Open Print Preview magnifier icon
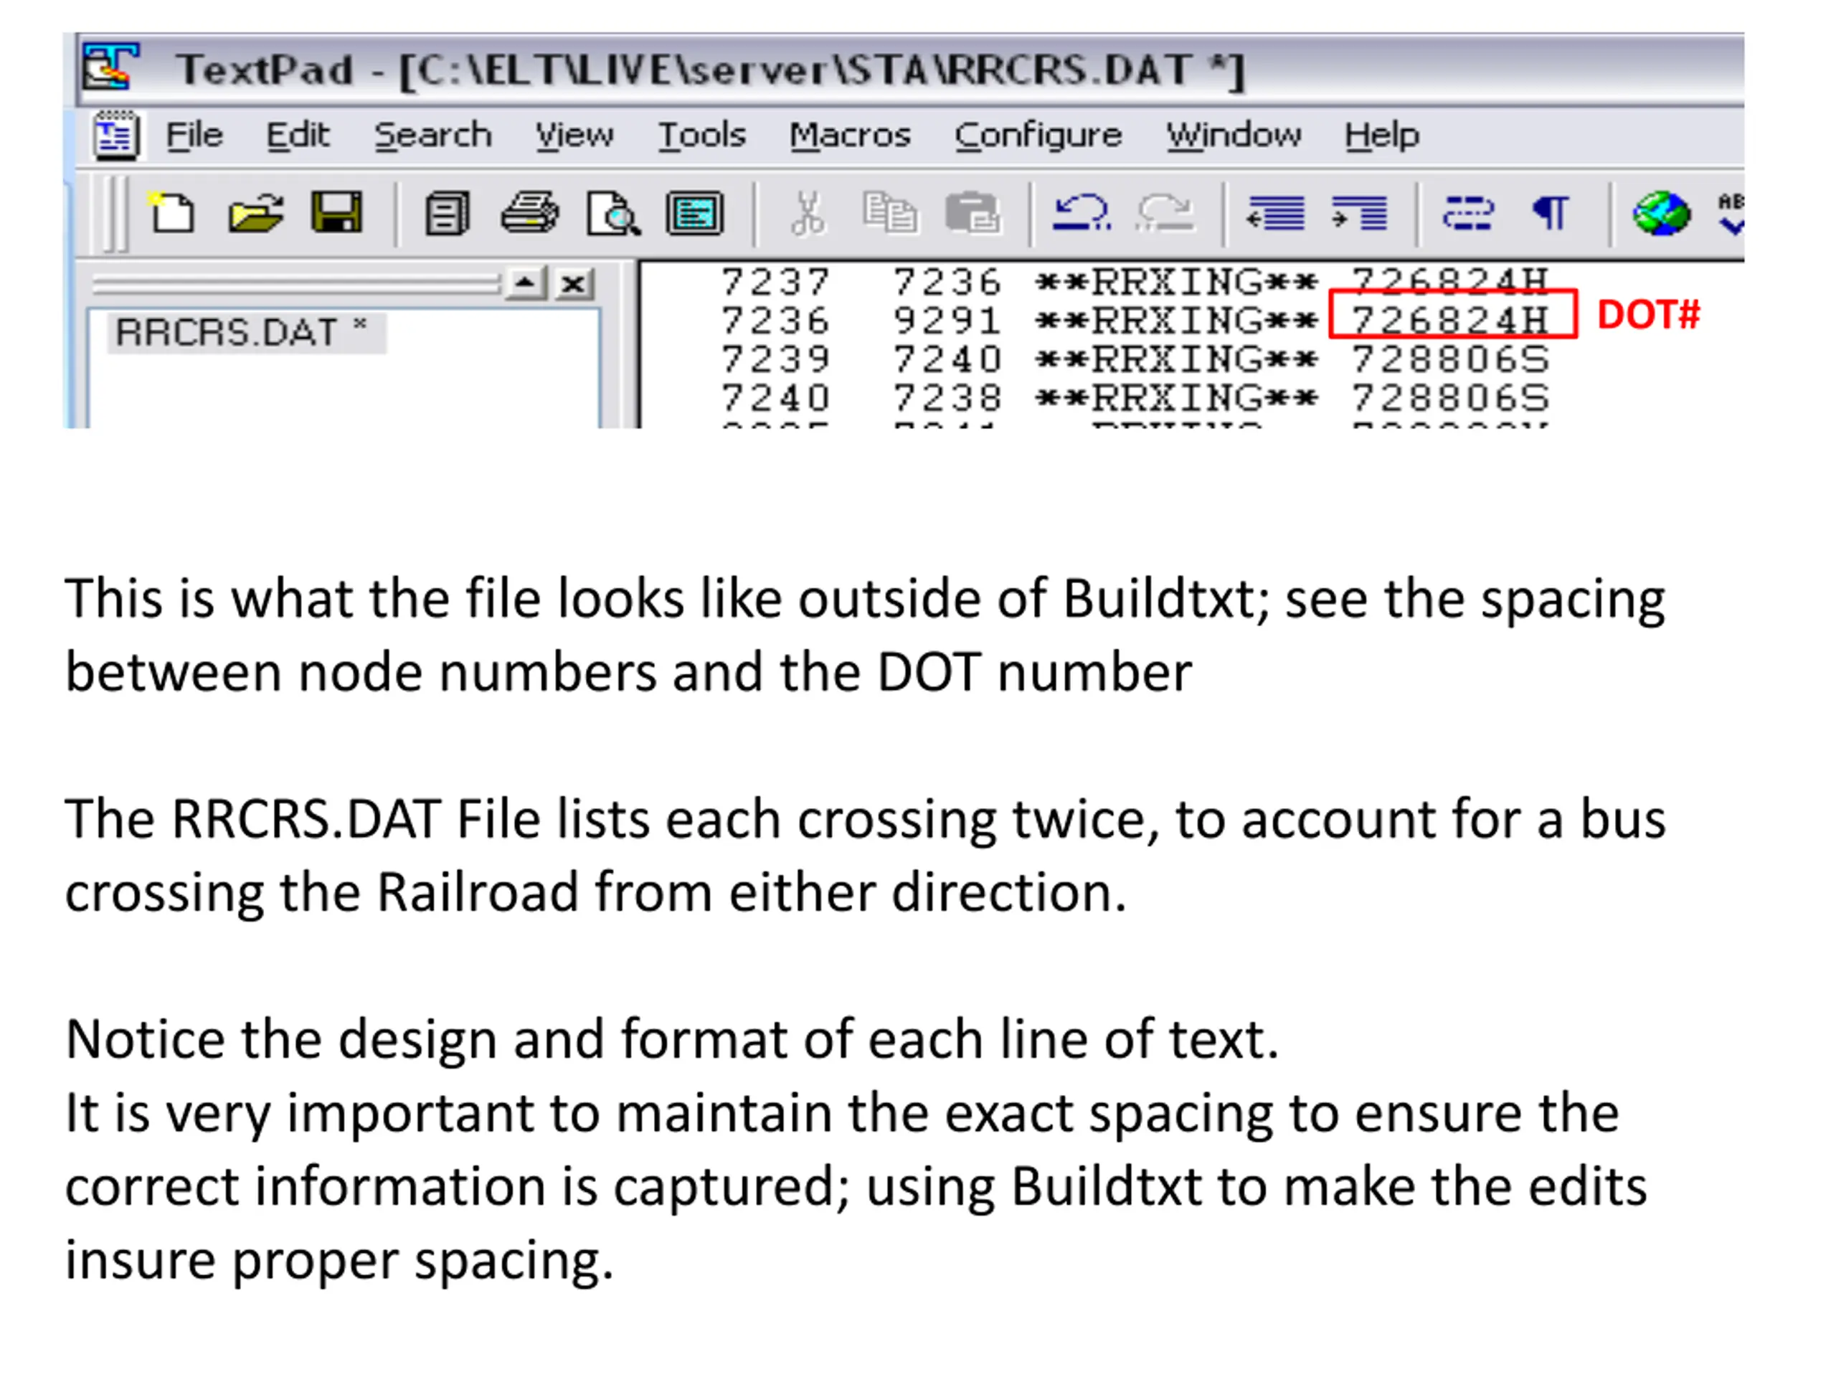Image resolution: width=1836 pixels, height=1377 pixels. (612, 214)
